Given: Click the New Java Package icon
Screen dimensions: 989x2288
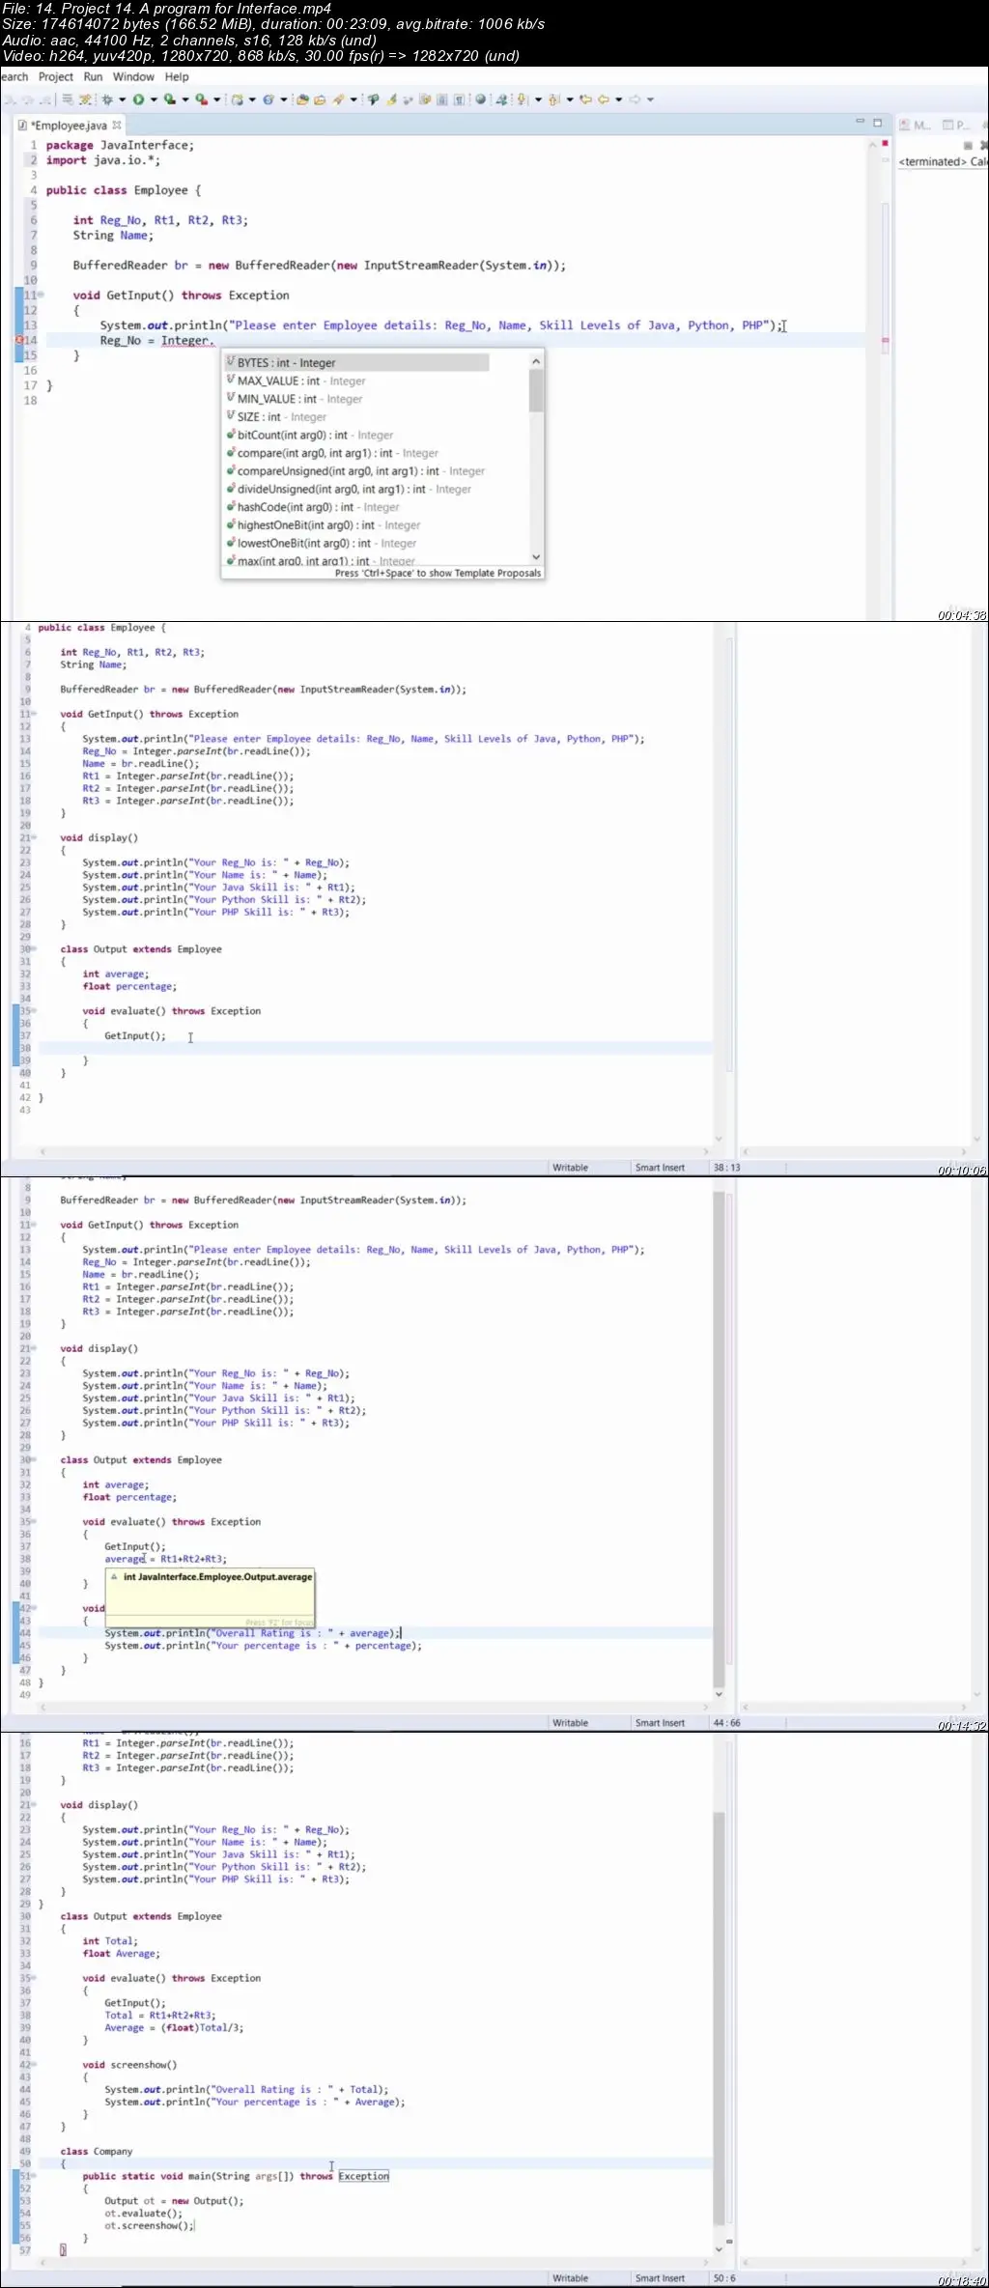Looking at the screenshot, I should [x=238, y=99].
